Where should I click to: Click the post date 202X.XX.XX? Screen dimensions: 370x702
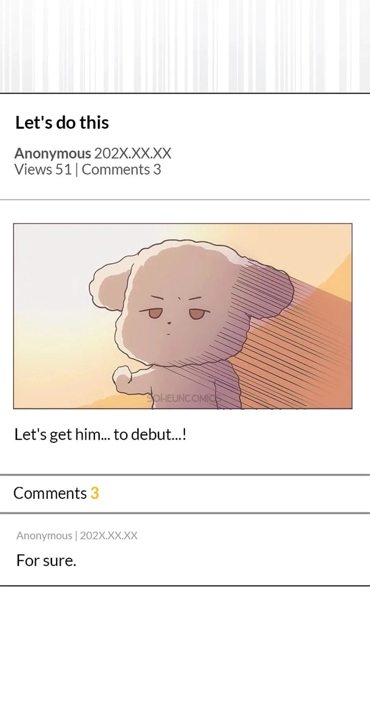[x=133, y=153]
